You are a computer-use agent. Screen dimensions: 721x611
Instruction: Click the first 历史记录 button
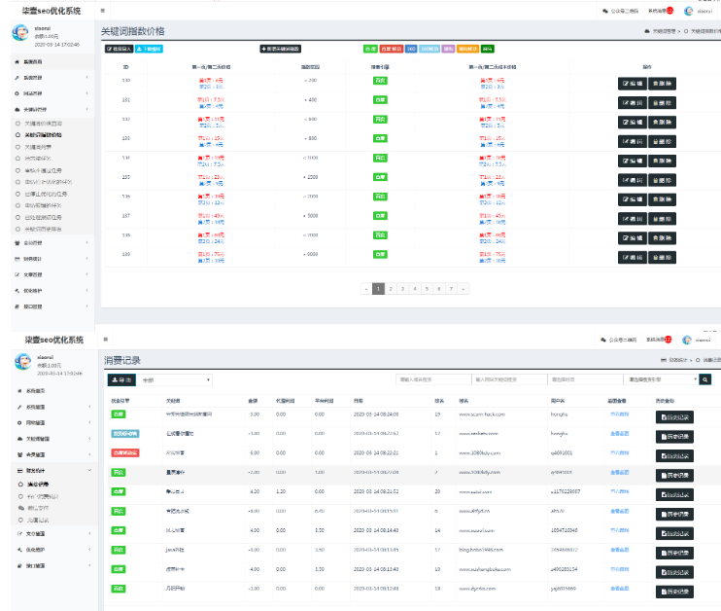pos(675,413)
